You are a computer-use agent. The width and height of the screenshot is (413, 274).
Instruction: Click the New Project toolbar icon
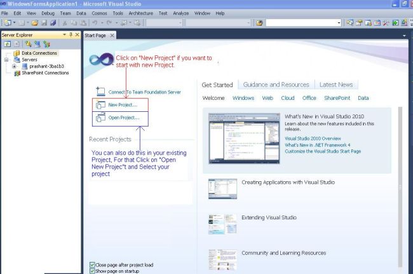pyautogui.click(x=8, y=23)
